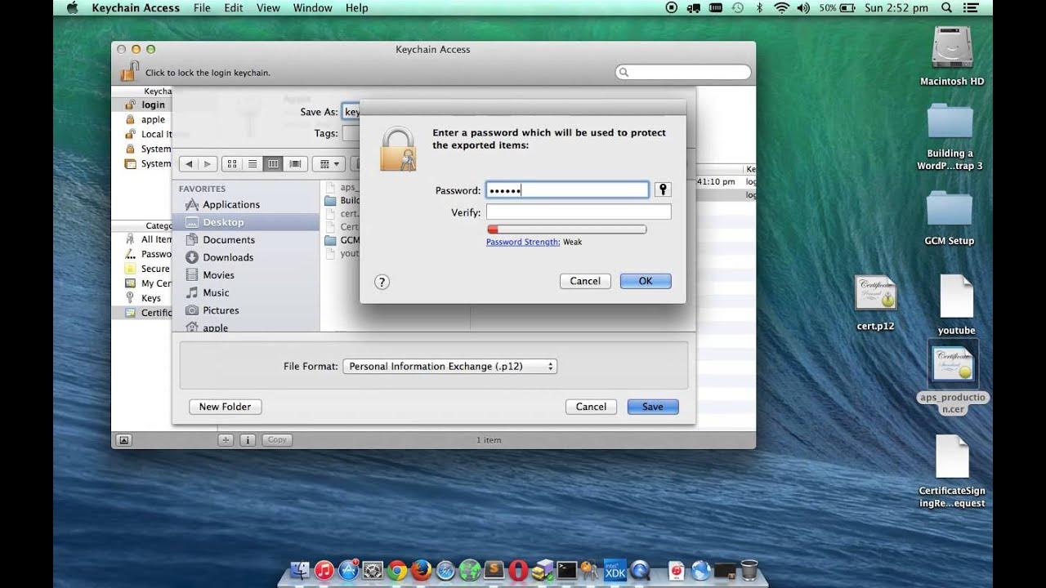Viewport: 1046px width, 588px height.
Task: Open Intel XDK dock icon
Action: point(615,570)
